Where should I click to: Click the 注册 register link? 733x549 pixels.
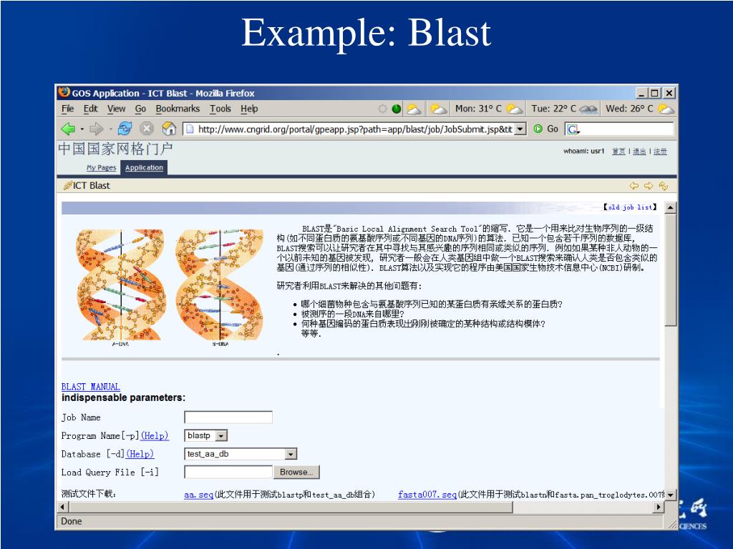click(x=660, y=152)
